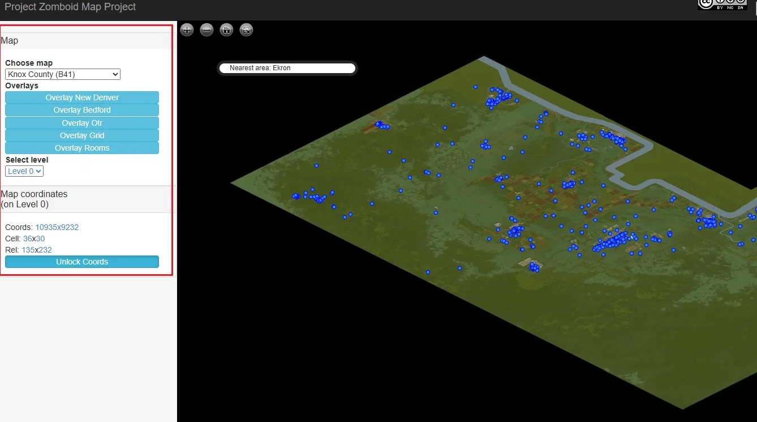The width and height of the screenshot is (757, 422).
Task: Click the Choose map label
Action: click(x=29, y=63)
